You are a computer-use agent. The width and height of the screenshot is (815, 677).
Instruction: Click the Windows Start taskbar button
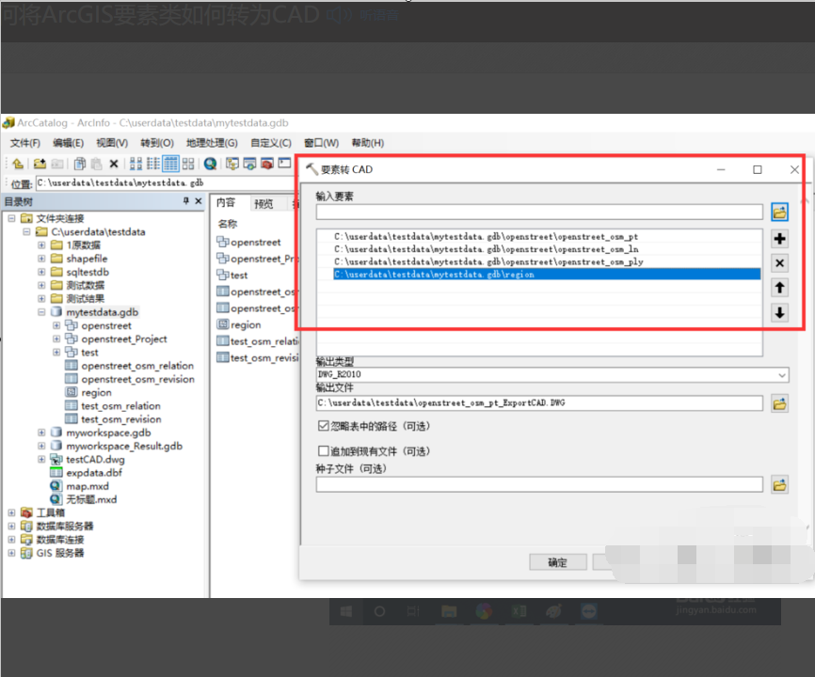coord(345,611)
